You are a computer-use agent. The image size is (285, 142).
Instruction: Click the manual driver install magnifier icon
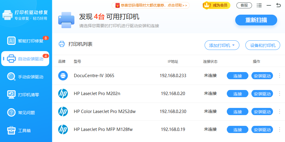tap(11, 77)
